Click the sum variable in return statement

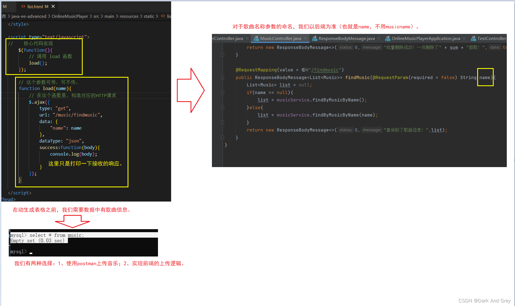point(454,48)
